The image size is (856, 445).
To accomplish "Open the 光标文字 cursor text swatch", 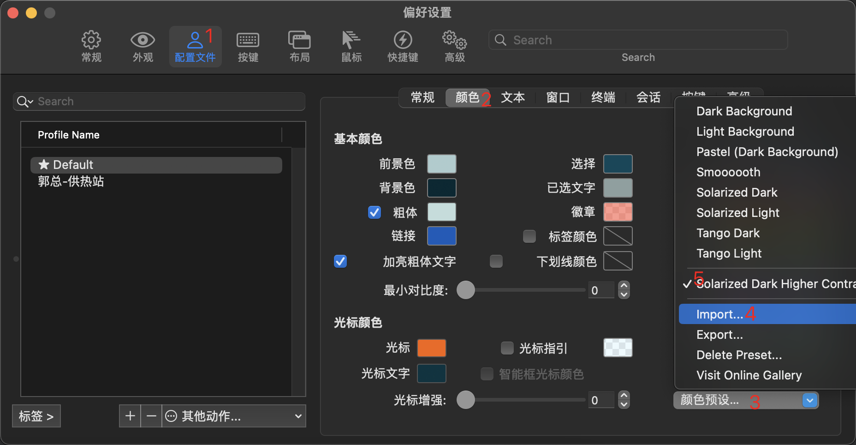I will (x=432, y=373).
